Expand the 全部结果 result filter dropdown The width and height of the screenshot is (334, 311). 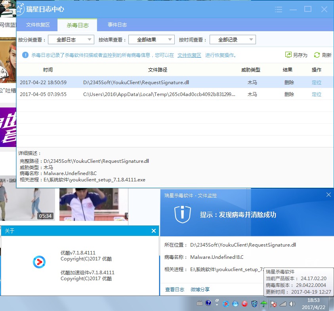[151, 40]
